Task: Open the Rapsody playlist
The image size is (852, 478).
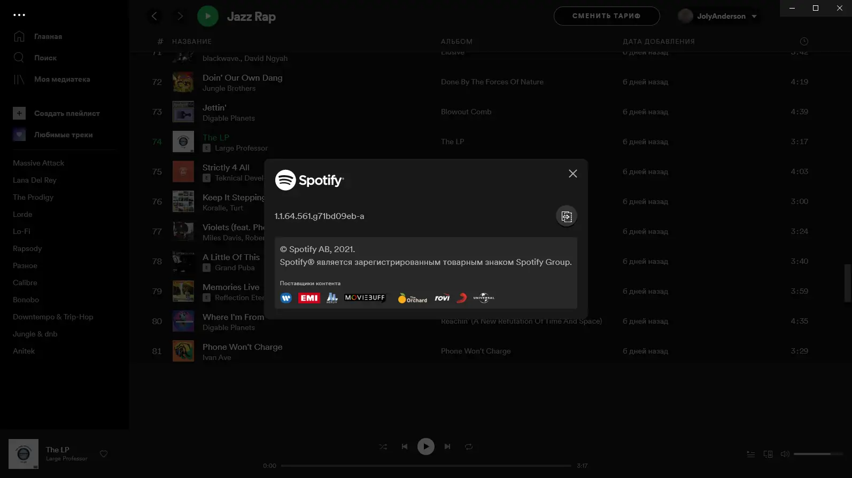Action: click(x=27, y=248)
